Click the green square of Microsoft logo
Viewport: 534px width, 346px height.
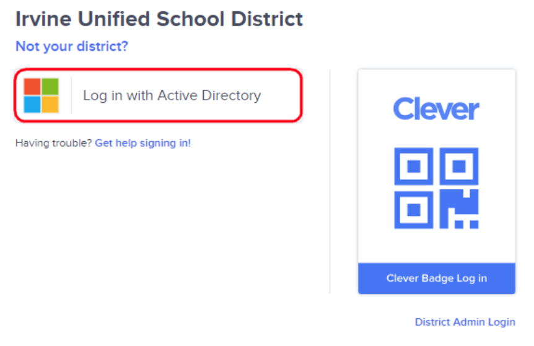coord(50,87)
